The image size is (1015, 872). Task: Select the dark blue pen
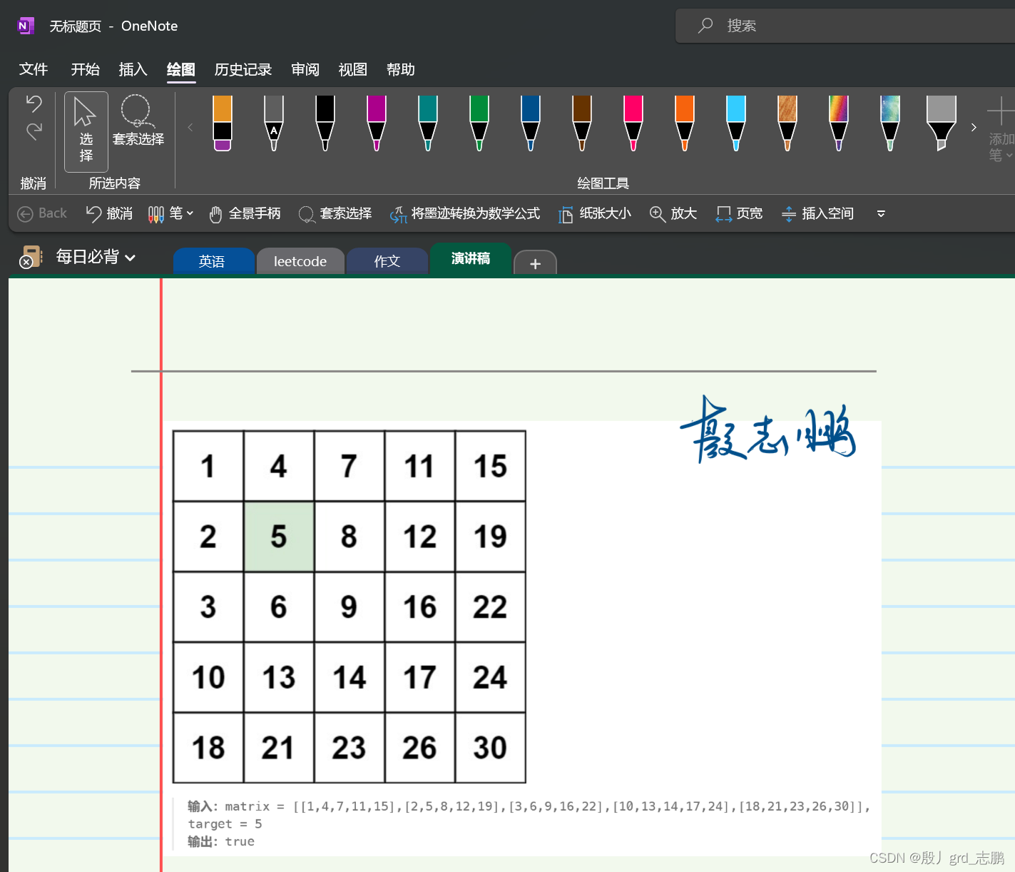tap(531, 123)
